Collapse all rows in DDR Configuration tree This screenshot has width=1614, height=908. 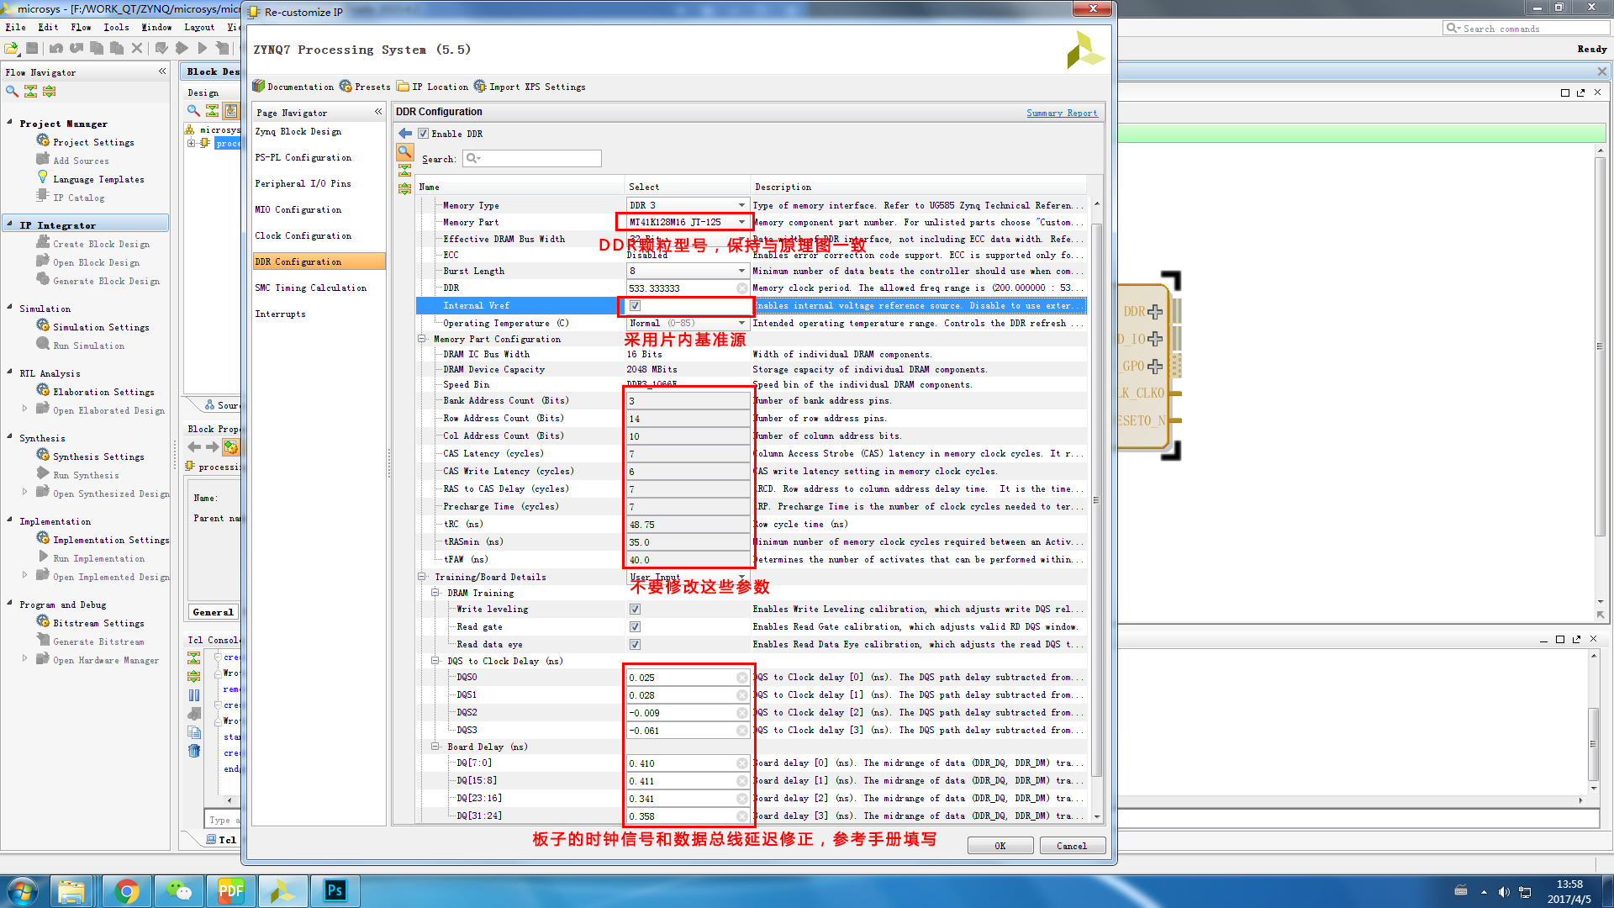[405, 170]
